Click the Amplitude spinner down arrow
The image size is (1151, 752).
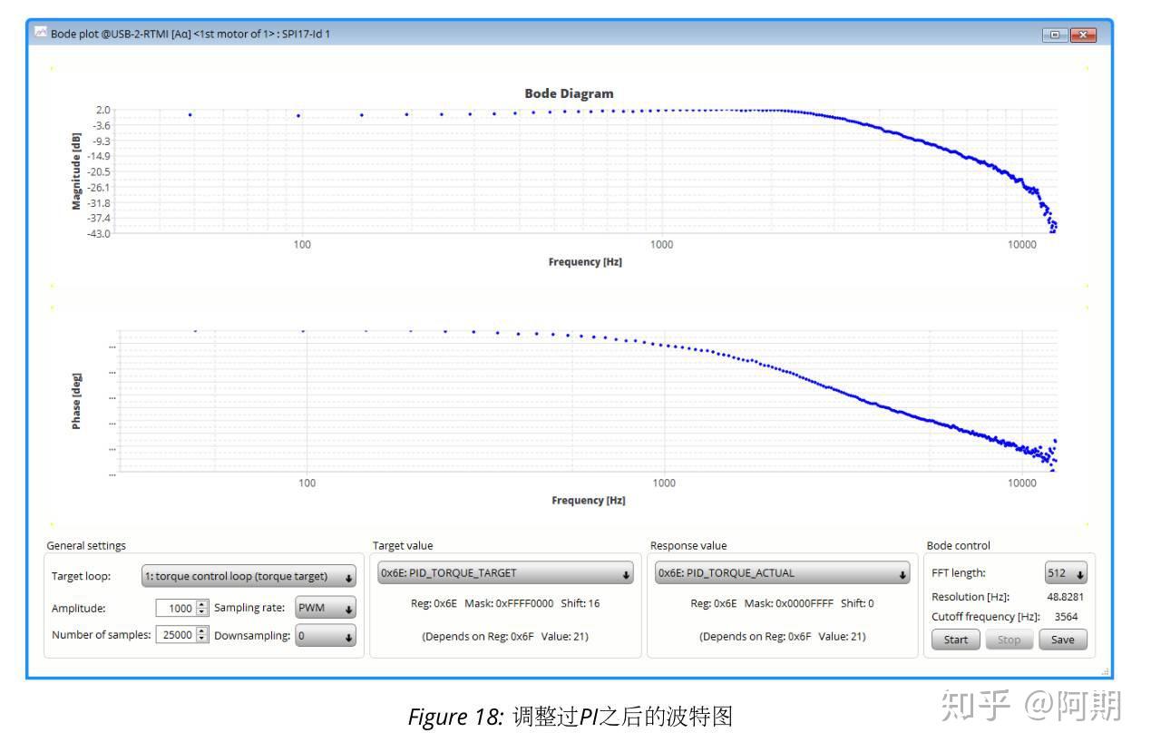point(200,612)
